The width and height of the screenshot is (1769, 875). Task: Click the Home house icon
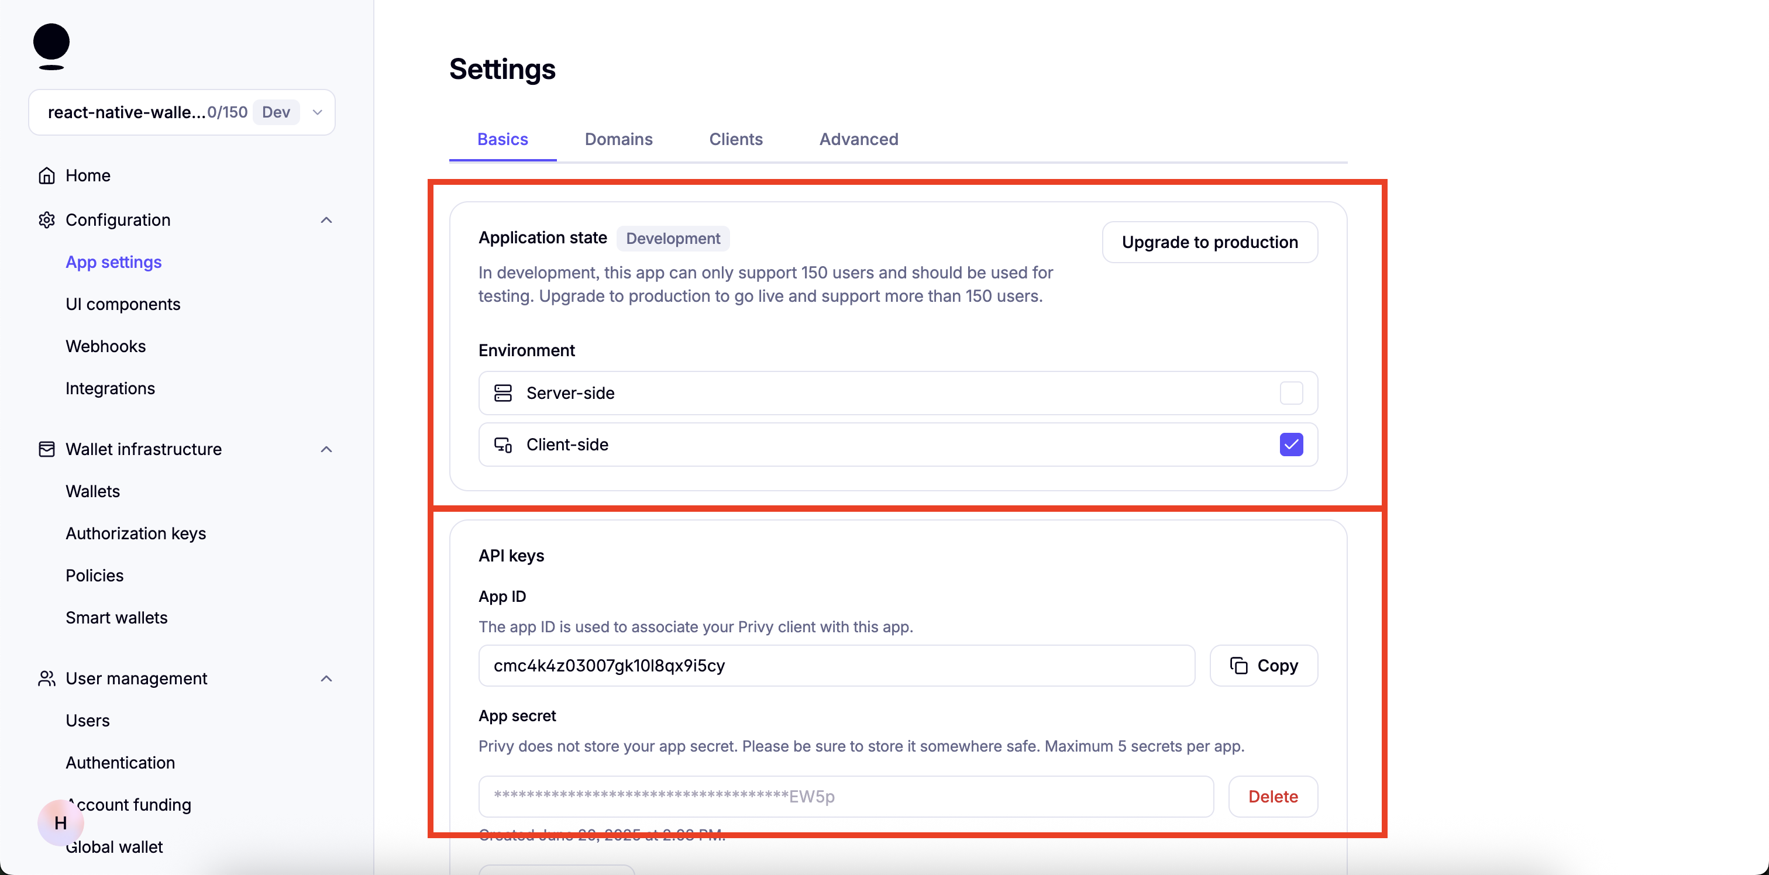pyautogui.click(x=47, y=176)
